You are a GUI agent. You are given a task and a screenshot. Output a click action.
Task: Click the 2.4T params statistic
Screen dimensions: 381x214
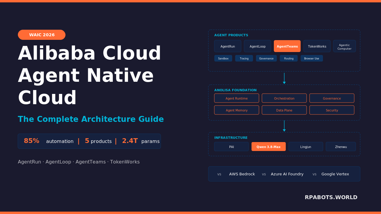(x=141, y=141)
